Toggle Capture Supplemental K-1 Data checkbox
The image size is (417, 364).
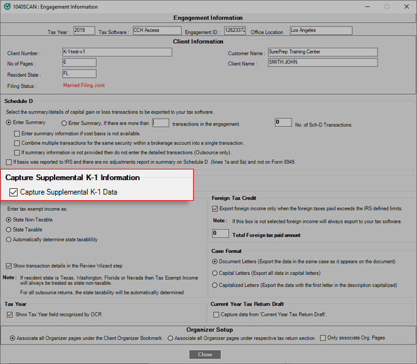click(x=13, y=192)
